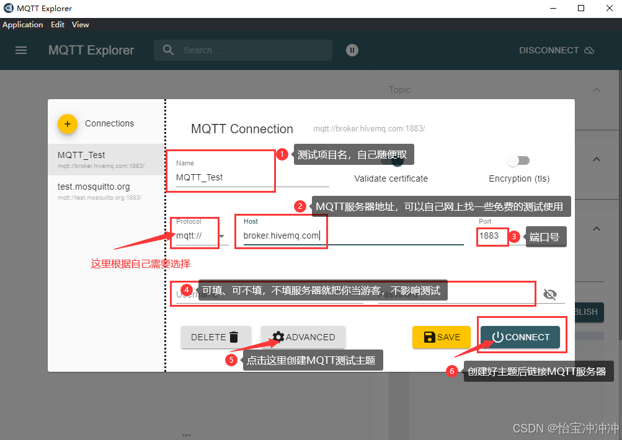Image resolution: width=622 pixels, height=440 pixels.
Task: Click the Host input field
Action: click(x=353, y=236)
